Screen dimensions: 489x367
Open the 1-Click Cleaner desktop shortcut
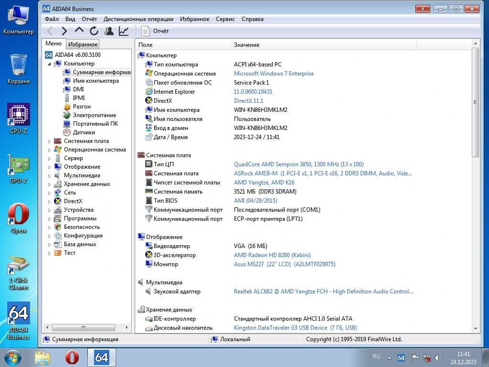coord(19,272)
